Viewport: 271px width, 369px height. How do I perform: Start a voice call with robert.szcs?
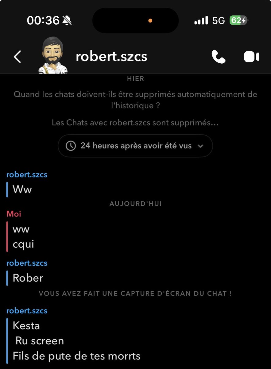(x=219, y=57)
